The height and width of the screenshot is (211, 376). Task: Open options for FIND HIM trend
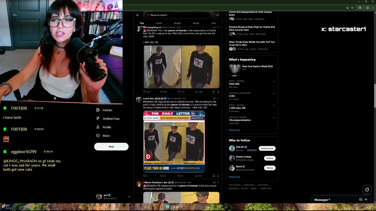click(274, 81)
